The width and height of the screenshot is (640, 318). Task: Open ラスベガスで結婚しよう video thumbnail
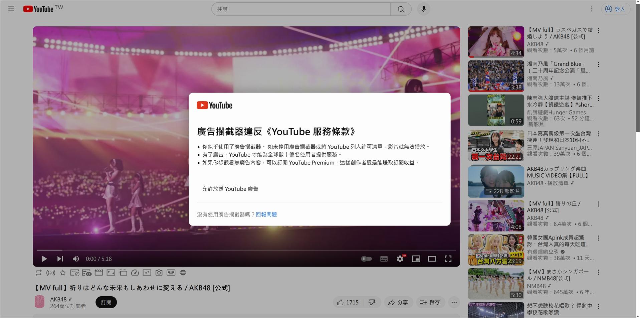coord(496,42)
